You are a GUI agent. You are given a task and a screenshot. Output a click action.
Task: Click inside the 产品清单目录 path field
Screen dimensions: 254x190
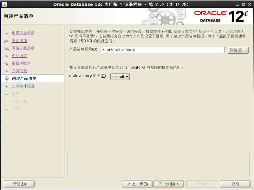coord(163,50)
